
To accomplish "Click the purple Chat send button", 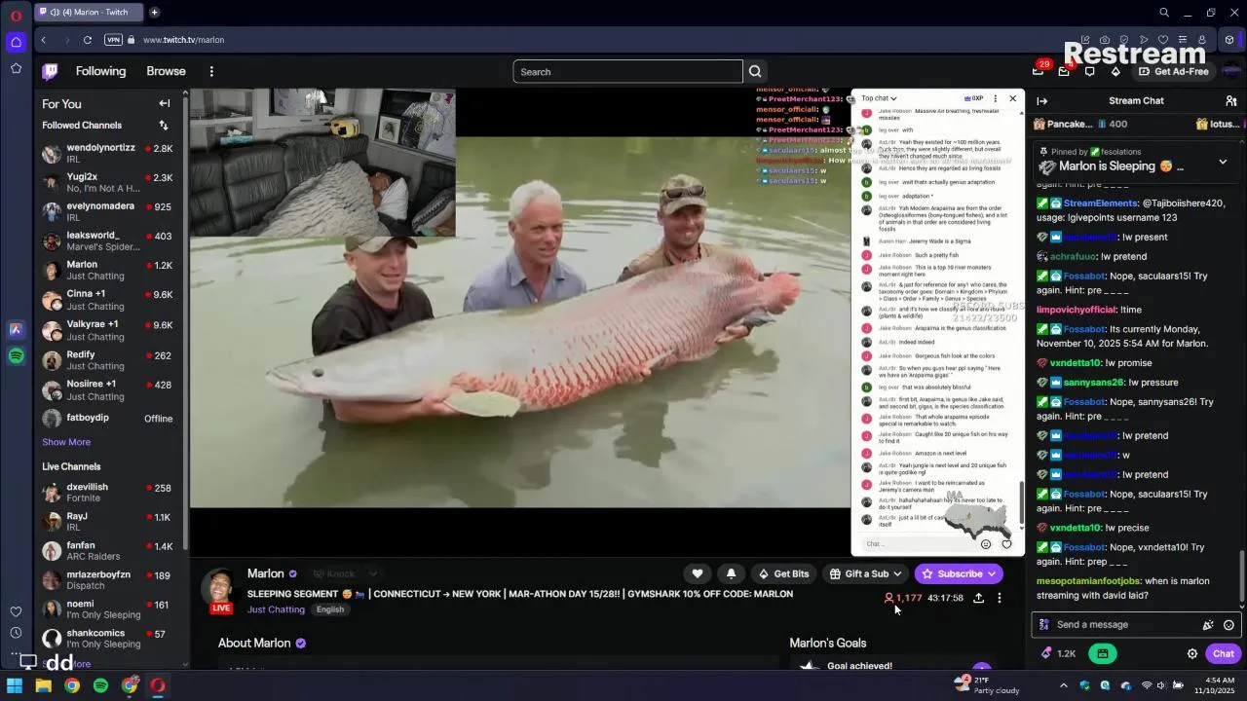I will (1224, 654).
